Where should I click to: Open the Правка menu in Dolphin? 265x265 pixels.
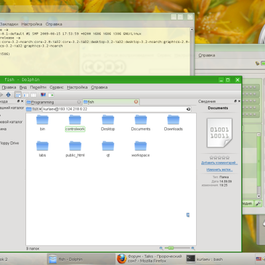pos(9,87)
